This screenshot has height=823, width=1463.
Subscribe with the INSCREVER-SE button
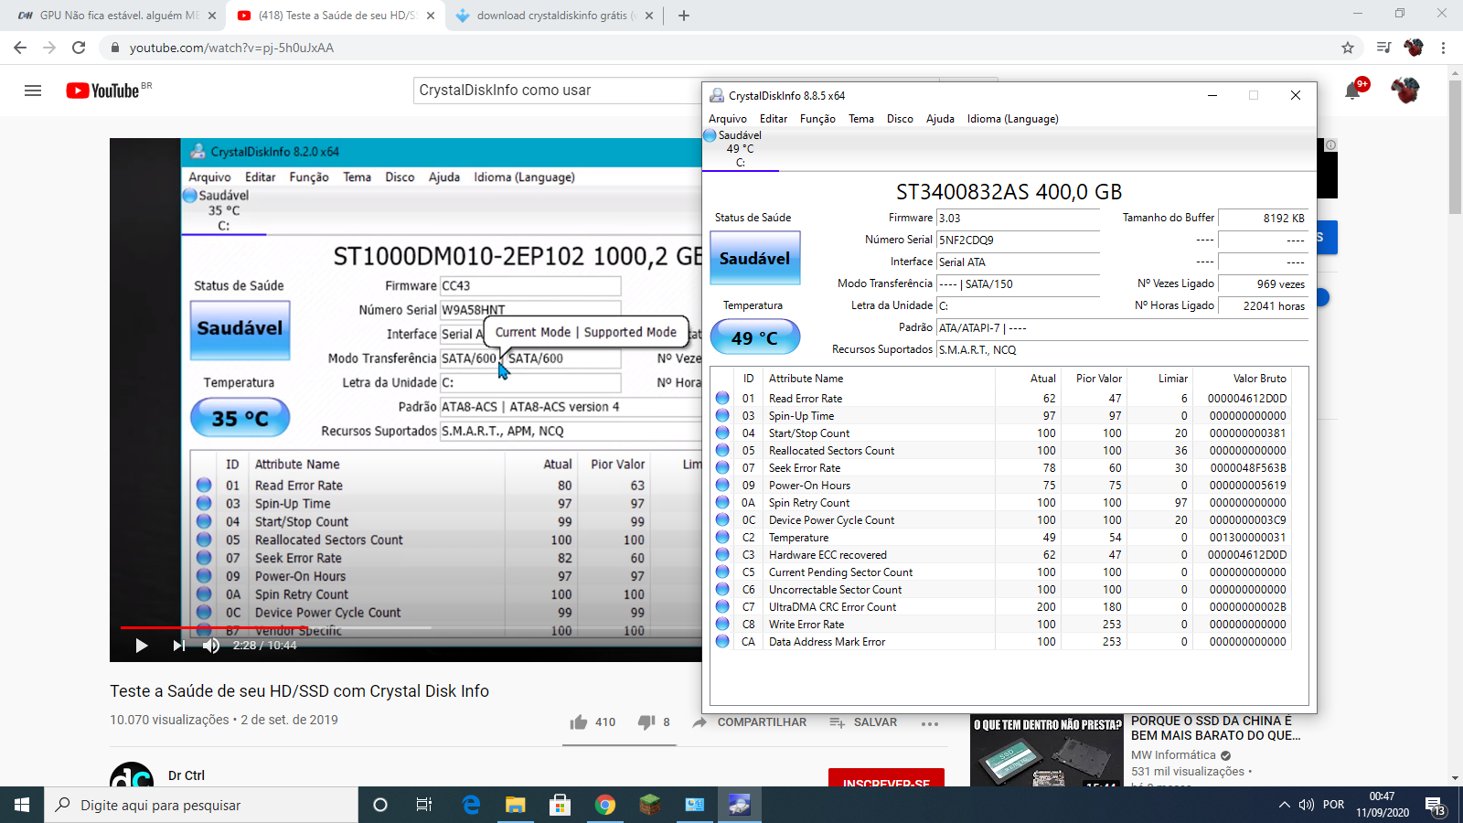tap(886, 777)
